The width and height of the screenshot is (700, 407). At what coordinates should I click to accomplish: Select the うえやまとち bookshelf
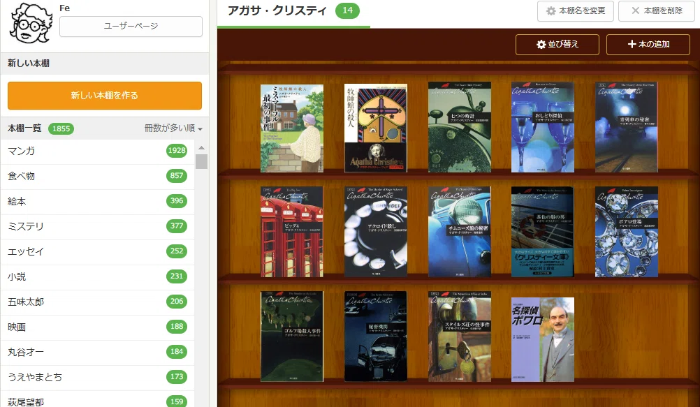point(97,377)
